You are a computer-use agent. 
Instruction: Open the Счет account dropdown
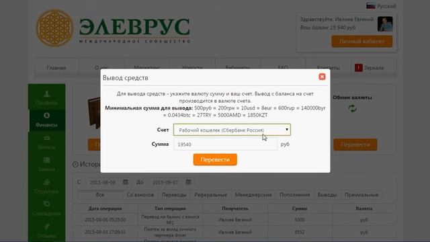(x=232, y=130)
